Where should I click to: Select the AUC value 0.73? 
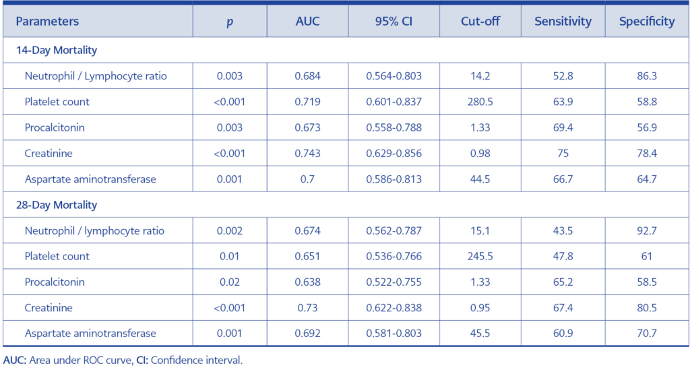tap(307, 308)
